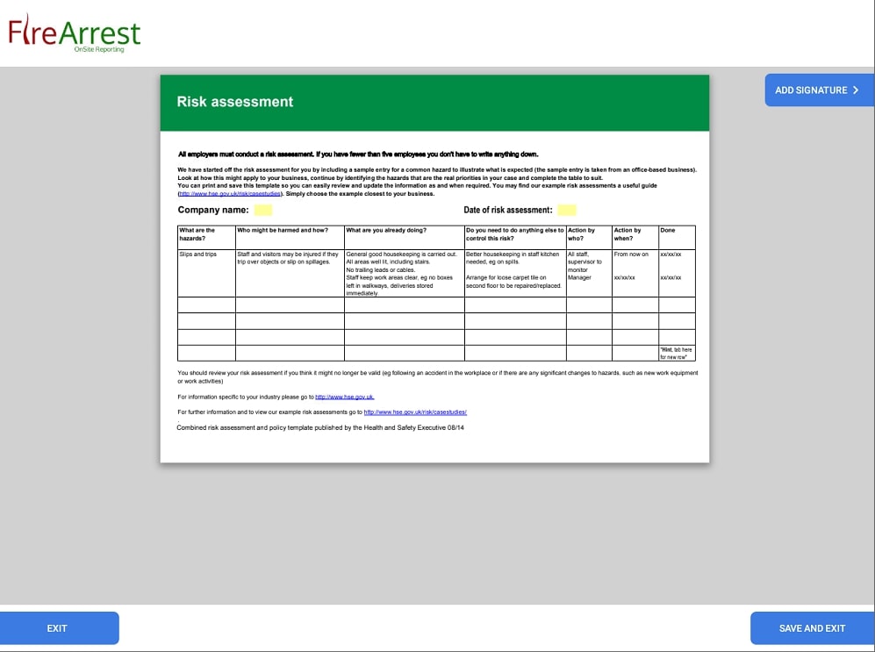Click the 'Company name:' label
Screen dimensions: 875x652
point(213,210)
